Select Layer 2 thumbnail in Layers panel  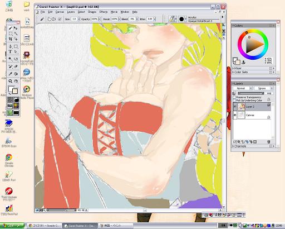pyautogui.click(x=242, y=107)
